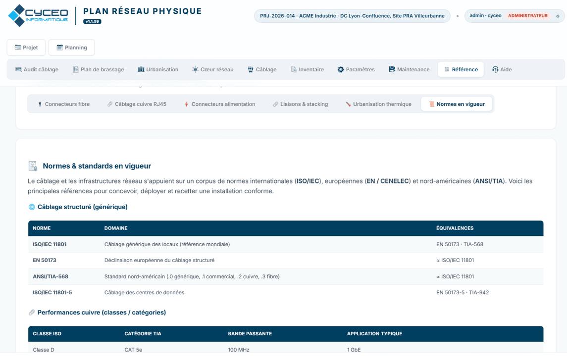The image size is (567, 356).
Task: Click the Maintenance save icon
Action: click(392, 69)
